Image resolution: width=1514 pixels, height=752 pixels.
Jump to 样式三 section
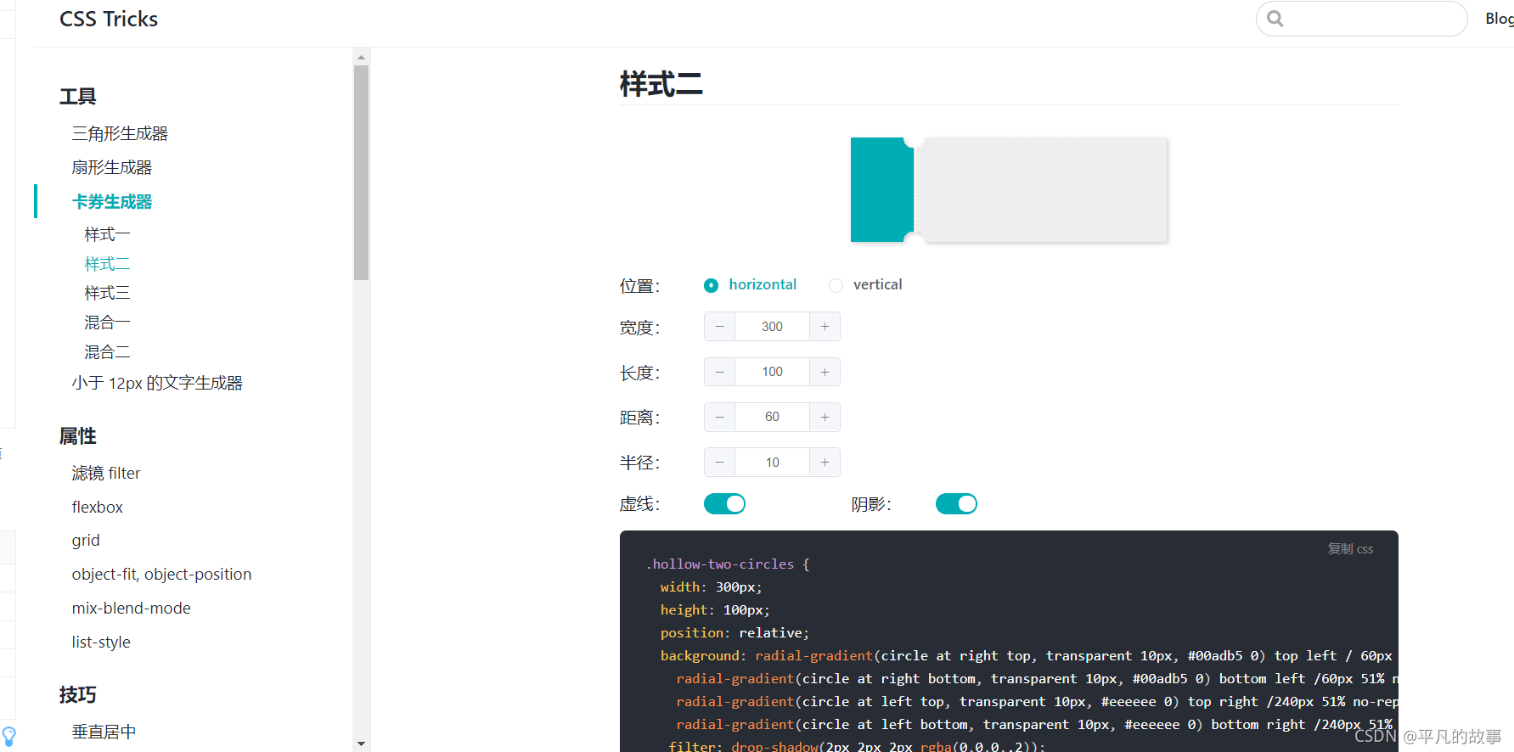[x=107, y=293]
